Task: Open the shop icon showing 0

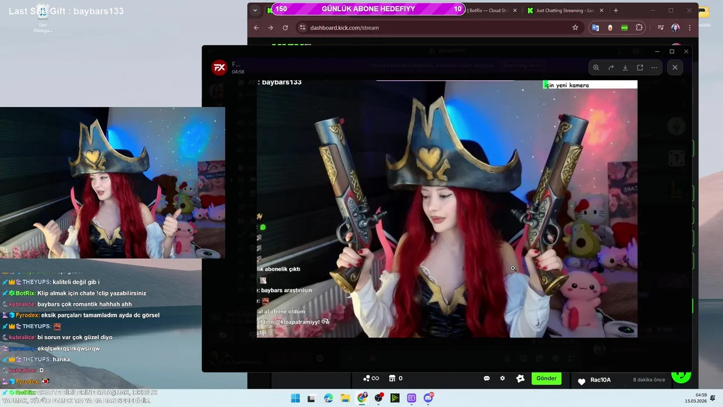Action: tap(396, 379)
